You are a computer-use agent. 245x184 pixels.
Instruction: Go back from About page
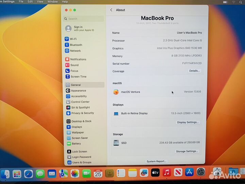point(111,10)
